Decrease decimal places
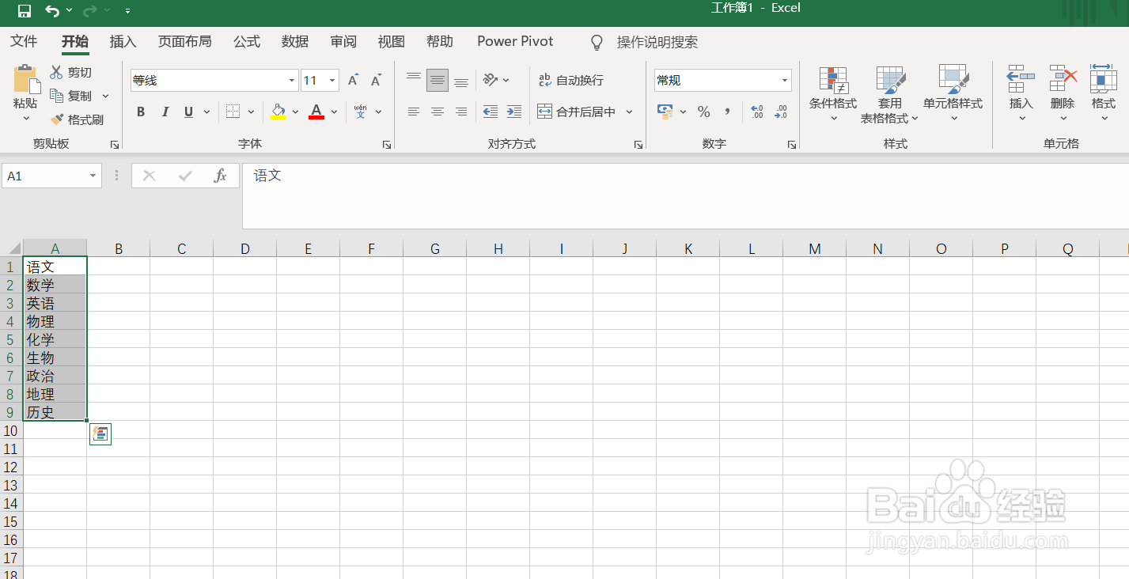The height and width of the screenshot is (579, 1129). 781,112
